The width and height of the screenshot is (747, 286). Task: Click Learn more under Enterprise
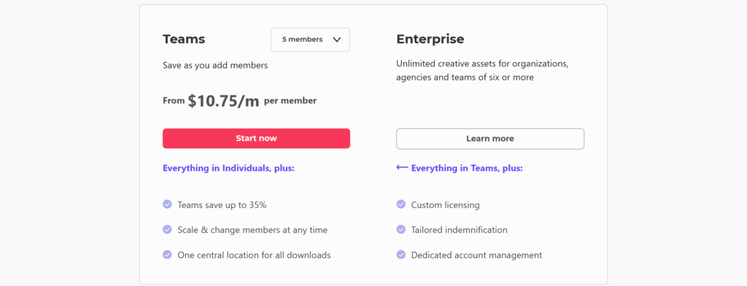click(490, 139)
